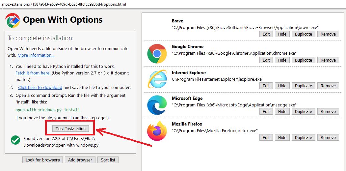This screenshot has height=171, width=346.
Task: Remove the Microsoft Edge entry
Action: point(328,112)
